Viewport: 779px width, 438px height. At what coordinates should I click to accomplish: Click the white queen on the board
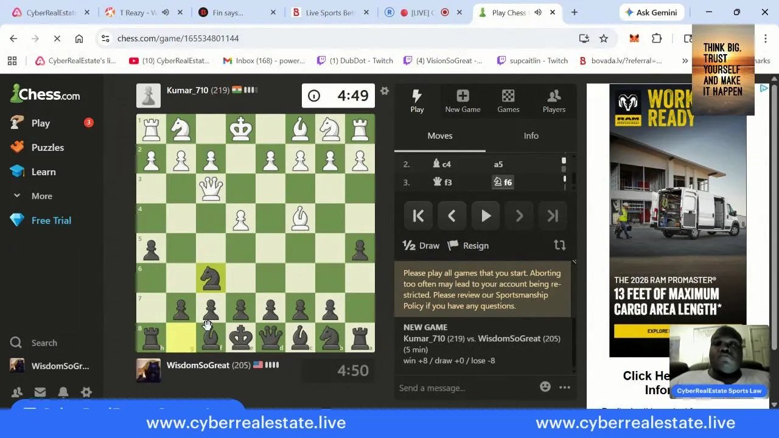[x=211, y=188]
